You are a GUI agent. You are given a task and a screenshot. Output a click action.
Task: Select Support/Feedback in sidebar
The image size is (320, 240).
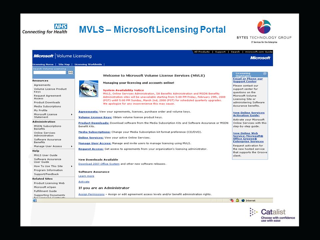coord(46,174)
